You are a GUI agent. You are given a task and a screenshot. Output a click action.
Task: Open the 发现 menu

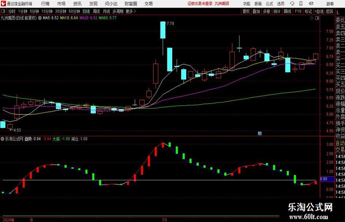point(93,4)
